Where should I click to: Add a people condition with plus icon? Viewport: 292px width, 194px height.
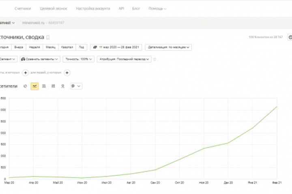[67, 73]
